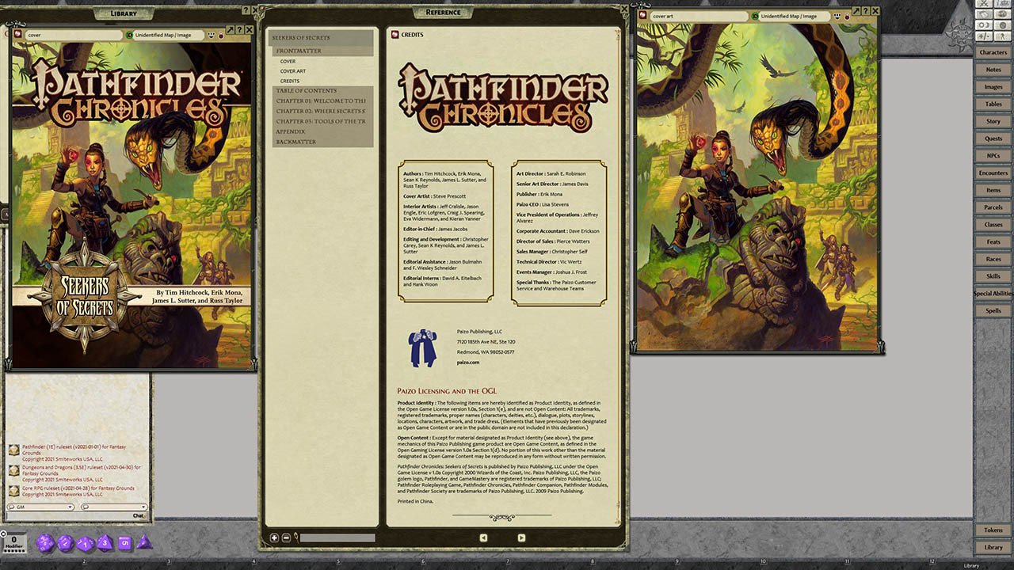Open Tokens panel button
Image resolution: width=1014 pixels, height=570 pixels.
pyautogui.click(x=993, y=530)
